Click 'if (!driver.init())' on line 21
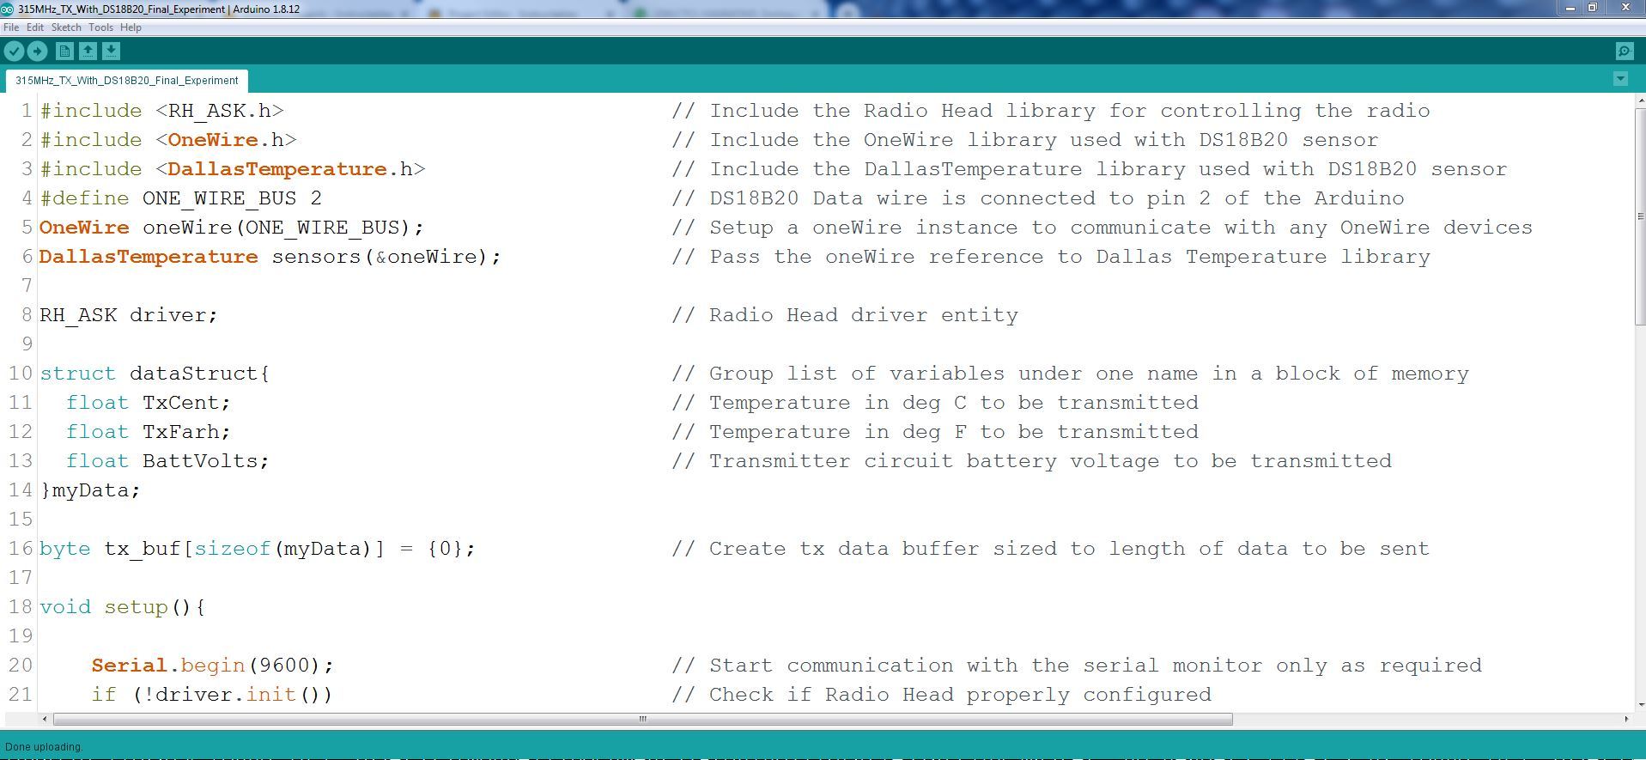Viewport: 1646px width, 760px height. tap(212, 695)
